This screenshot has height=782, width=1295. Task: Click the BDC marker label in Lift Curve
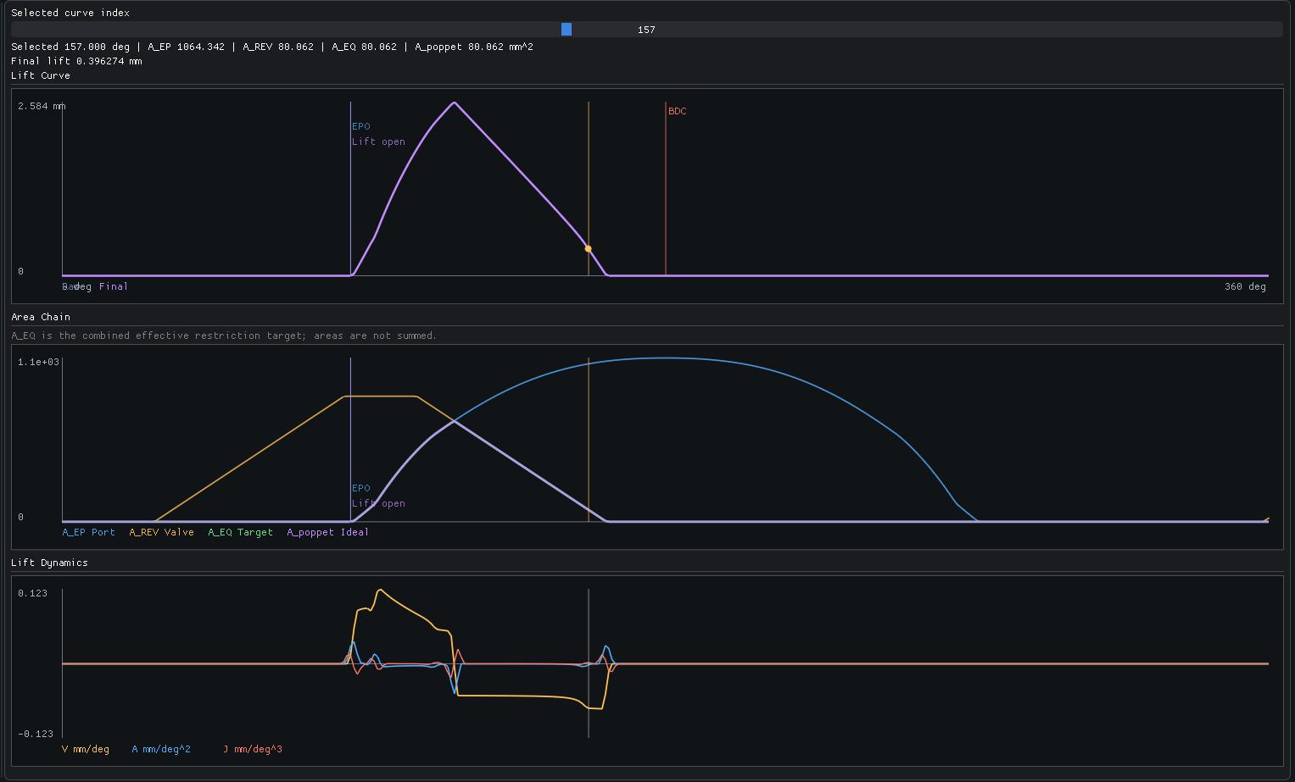point(678,111)
